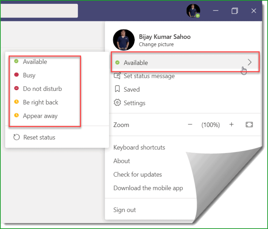Set status to Busy
The height and width of the screenshot is (229, 268).
(x=29, y=75)
